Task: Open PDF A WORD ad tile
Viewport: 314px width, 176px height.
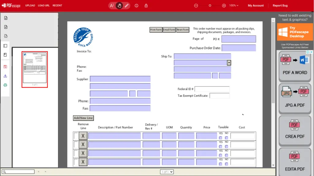Action: point(295,66)
